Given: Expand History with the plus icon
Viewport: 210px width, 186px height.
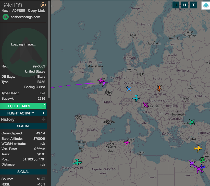Looking at the screenshot, I should click(43, 119).
